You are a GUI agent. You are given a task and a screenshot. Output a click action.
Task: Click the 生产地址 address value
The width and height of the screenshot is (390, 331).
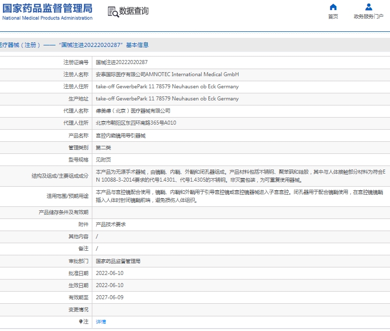(167, 99)
